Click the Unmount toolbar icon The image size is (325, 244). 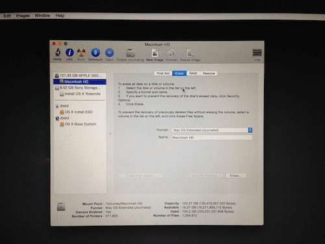tap(96, 52)
